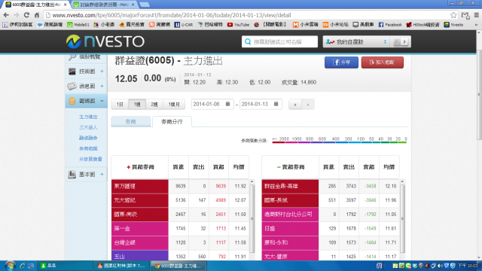The width and height of the screenshot is (482, 271).
Task: Click the calendar icon of start date 2014-01-06
Action: tap(227, 104)
